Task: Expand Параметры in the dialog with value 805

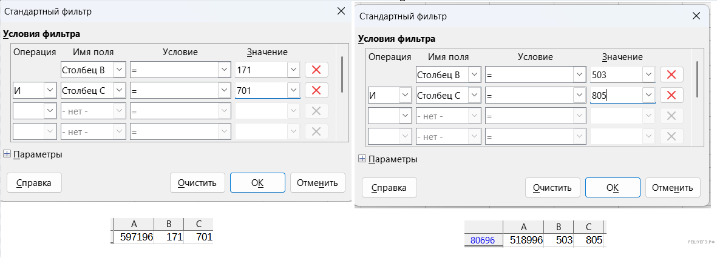Action: pyautogui.click(x=362, y=159)
